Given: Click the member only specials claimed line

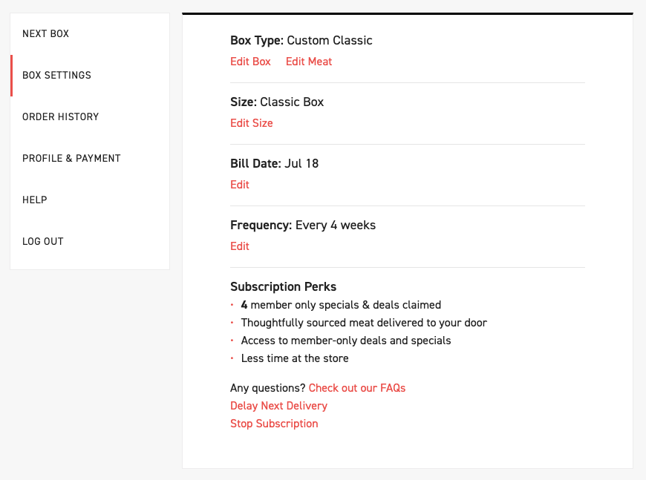Looking at the screenshot, I should pos(341,305).
